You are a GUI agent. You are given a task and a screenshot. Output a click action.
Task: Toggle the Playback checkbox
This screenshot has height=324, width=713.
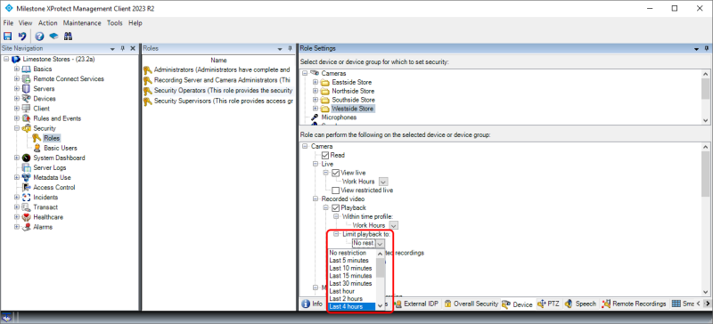pyautogui.click(x=336, y=208)
